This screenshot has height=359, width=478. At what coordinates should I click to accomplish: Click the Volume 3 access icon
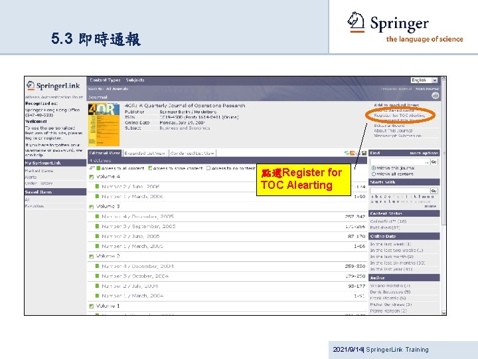[x=91, y=207]
